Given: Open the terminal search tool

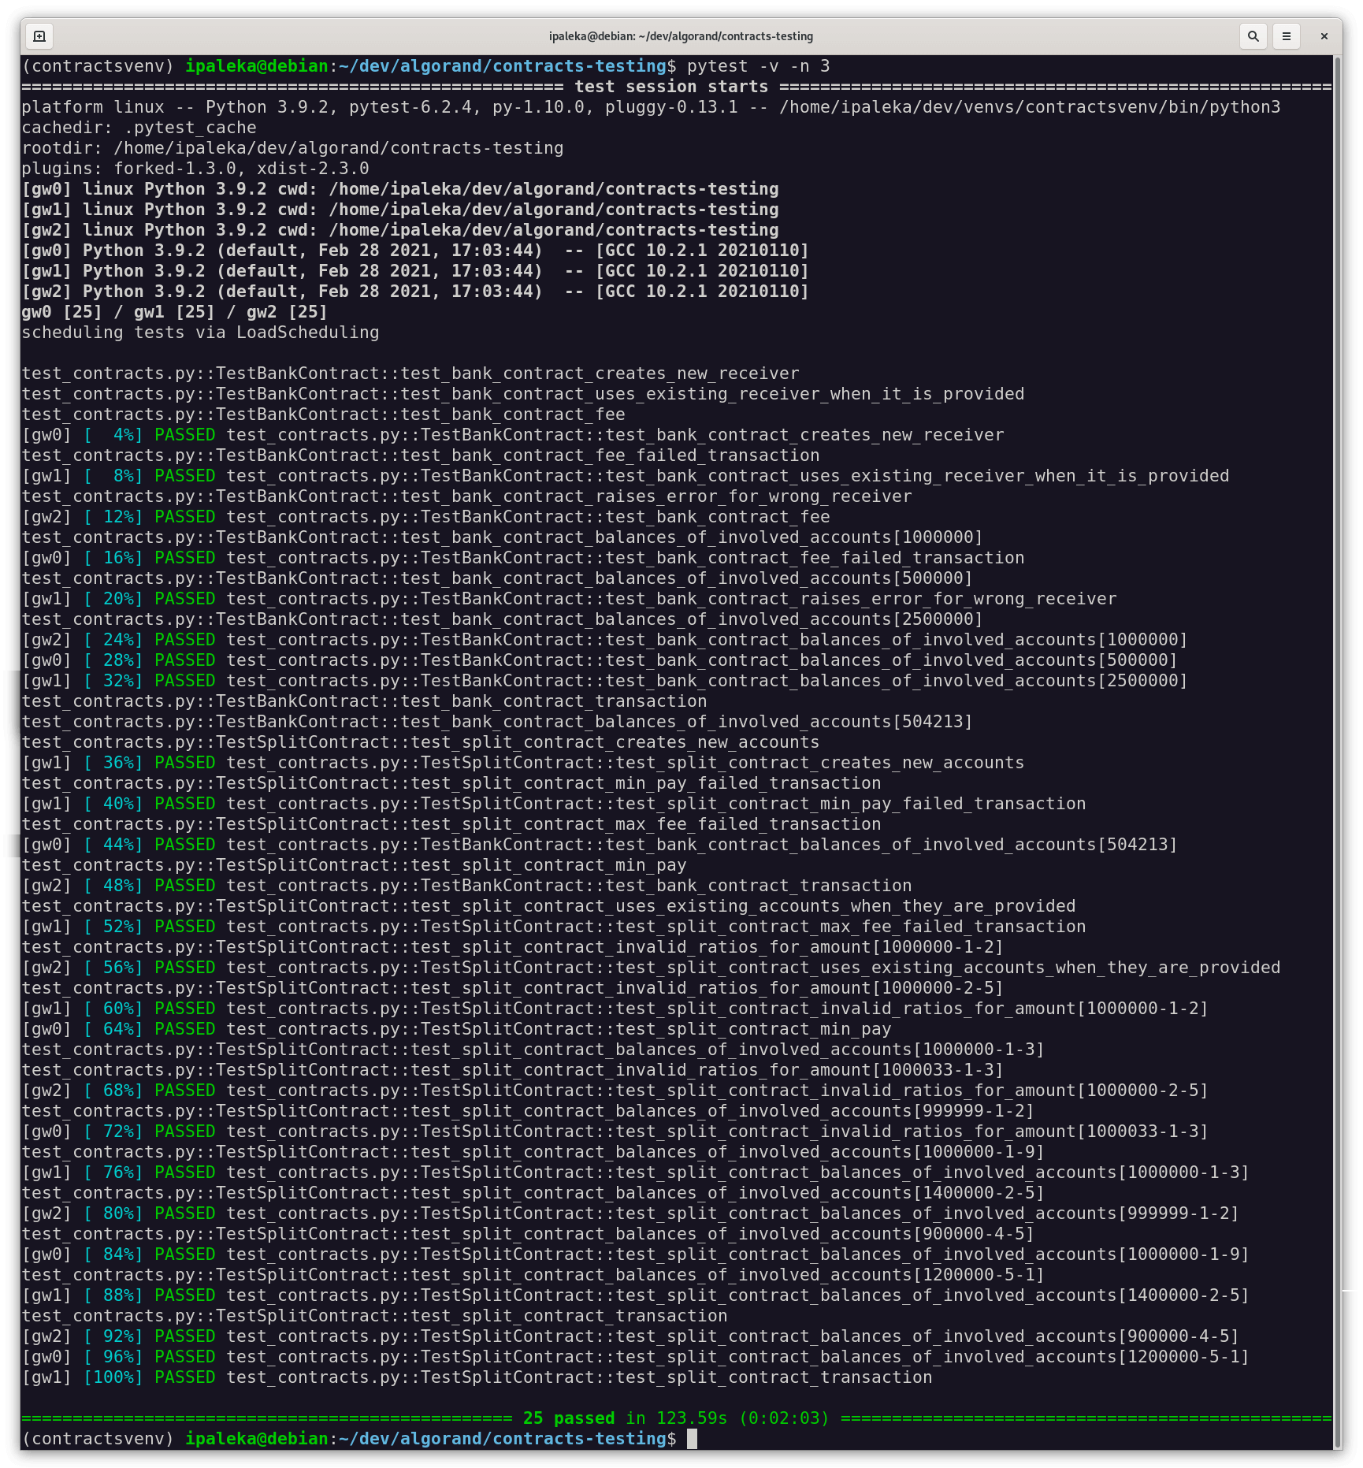Looking at the screenshot, I should 1253,36.
